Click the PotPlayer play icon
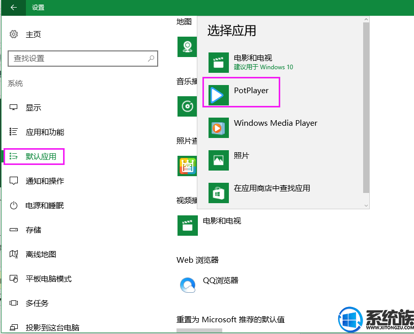Image resolution: width=414 pixels, height=334 pixels. (219, 95)
